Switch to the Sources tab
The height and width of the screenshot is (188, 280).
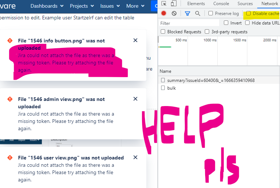tap(245, 4)
